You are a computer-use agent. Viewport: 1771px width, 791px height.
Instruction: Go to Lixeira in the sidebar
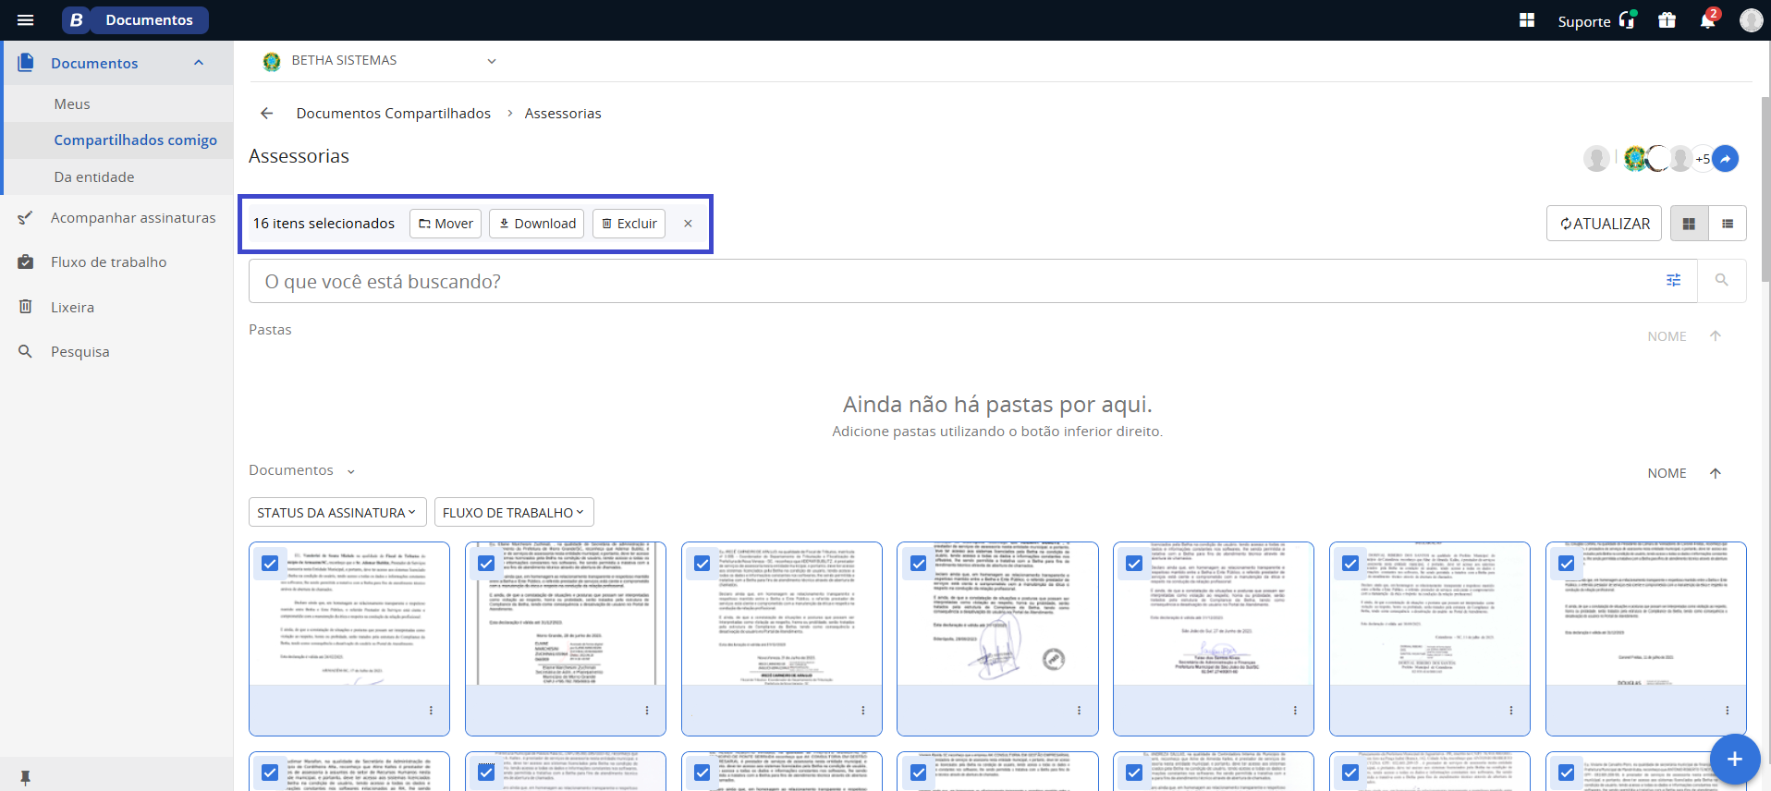click(72, 308)
